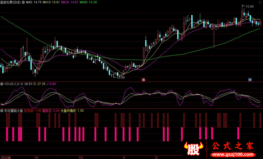Click the 高新发展(日线) chart title
The width and height of the screenshot is (263, 159).
click(x=11, y=2)
